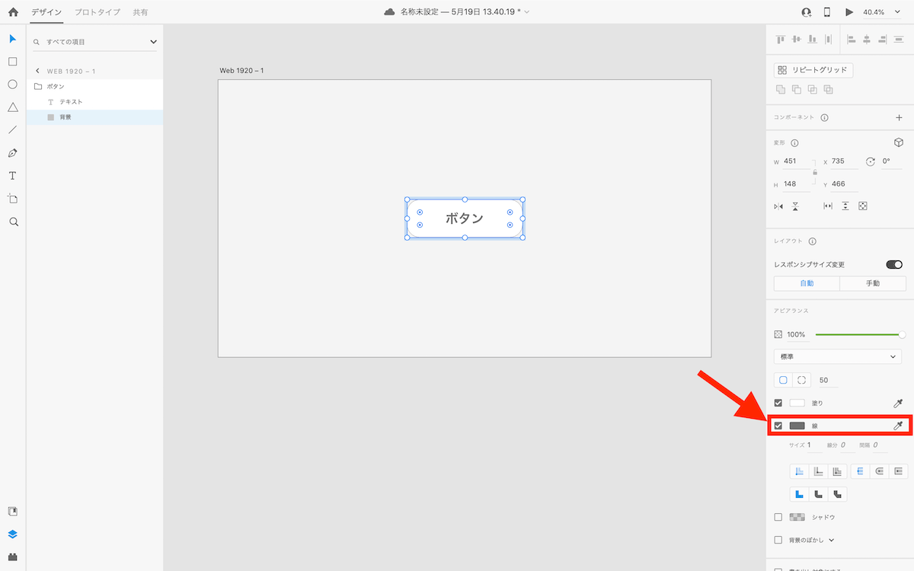Select the Ellipse tool

click(x=12, y=84)
